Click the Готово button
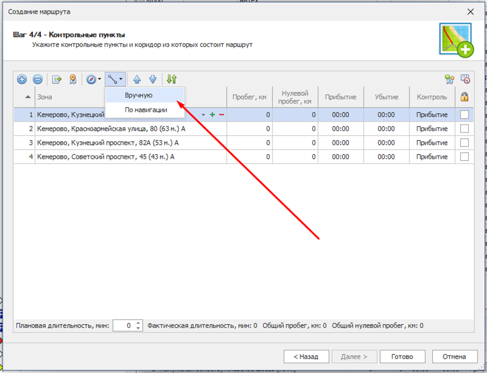Screen dimensions: 487x373 pos(402,356)
